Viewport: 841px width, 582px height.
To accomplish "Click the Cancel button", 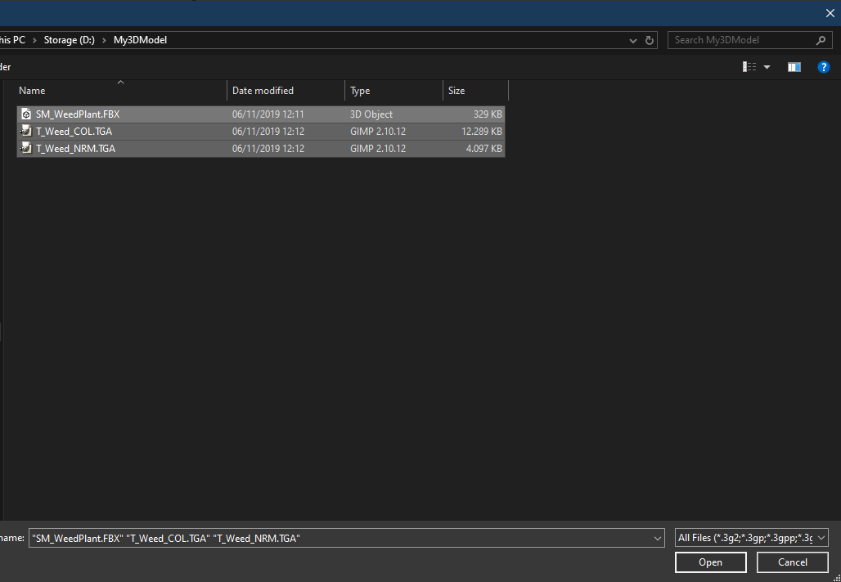I will click(x=793, y=562).
